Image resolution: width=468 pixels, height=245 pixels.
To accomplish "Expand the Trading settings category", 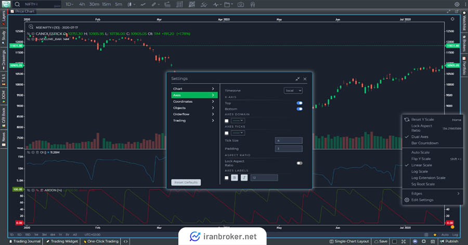I will 194,121.
